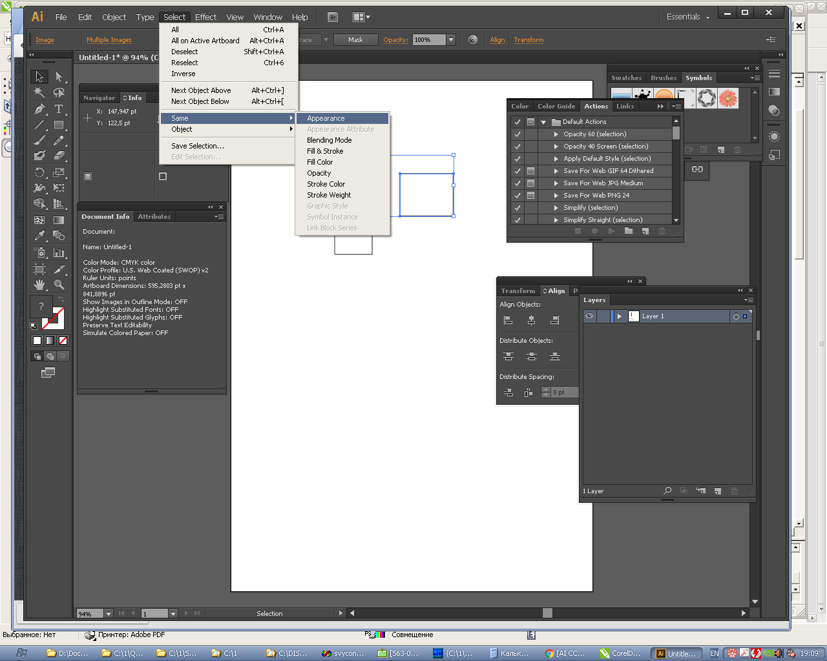The image size is (827, 661).
Task: Toggle checkmark for Default Actions set
Action: pos(517,122)
